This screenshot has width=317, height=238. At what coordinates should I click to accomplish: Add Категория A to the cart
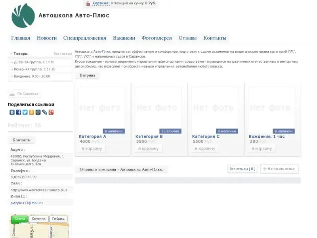[x=92, y=148]
